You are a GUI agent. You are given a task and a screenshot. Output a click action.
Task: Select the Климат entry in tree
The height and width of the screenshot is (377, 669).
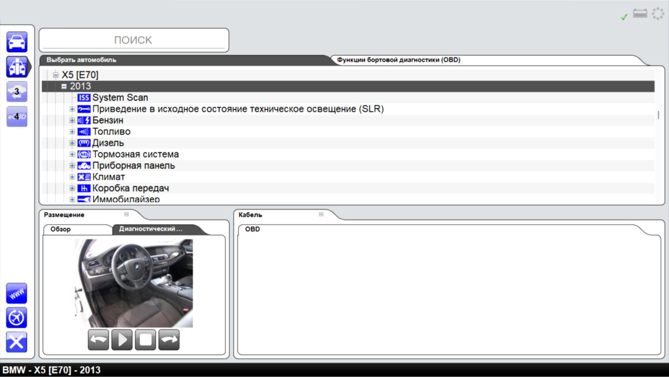click(x=109, y=177)
